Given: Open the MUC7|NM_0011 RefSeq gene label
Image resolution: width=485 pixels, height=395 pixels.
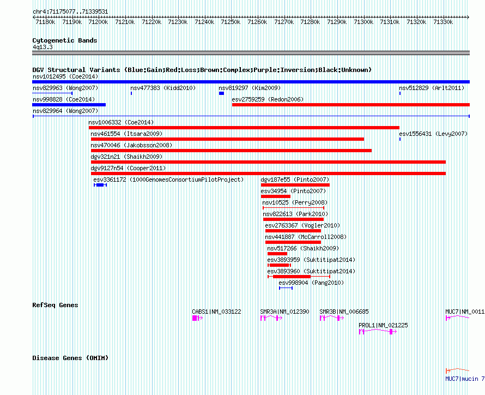Looking at the screenshot, I should tap(465, 312).
